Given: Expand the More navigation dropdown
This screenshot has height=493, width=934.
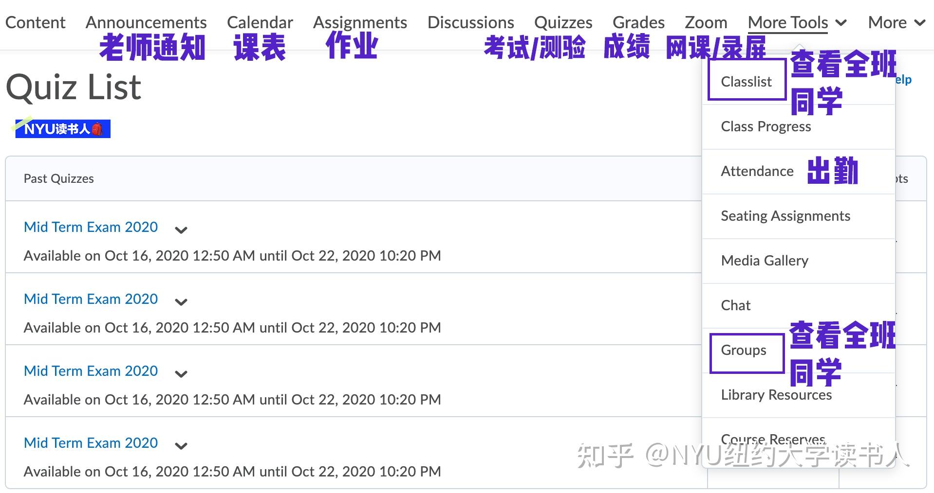Looking at the screenshot, I should [896, 22].
